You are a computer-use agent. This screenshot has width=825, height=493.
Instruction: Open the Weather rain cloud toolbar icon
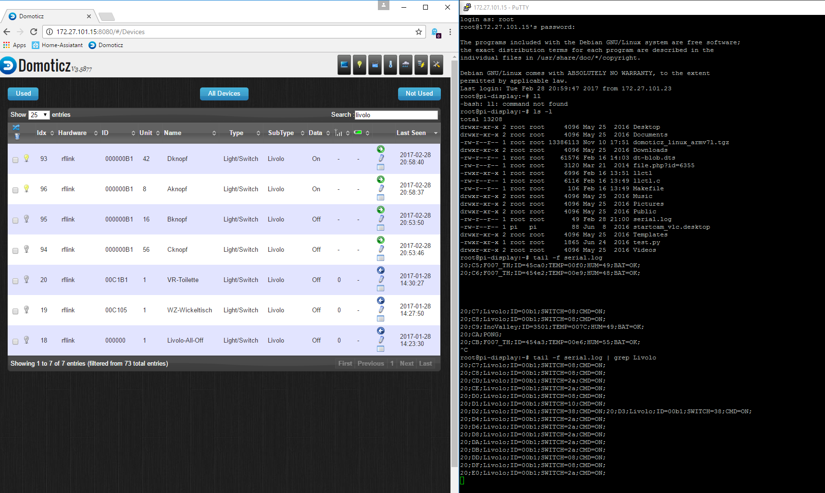406,64
